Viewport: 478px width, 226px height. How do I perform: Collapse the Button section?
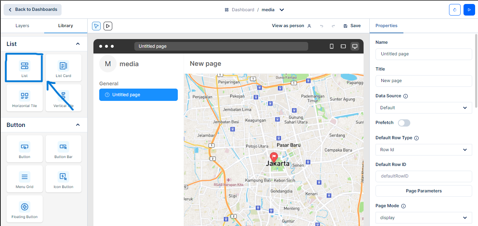(x=77, y=125)
